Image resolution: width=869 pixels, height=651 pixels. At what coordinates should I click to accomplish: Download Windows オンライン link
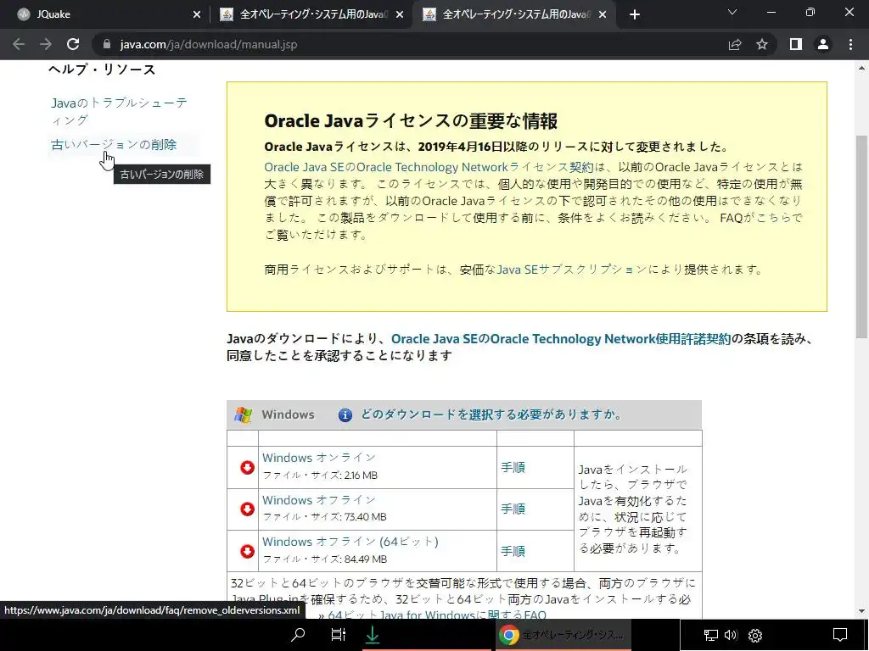[x=319, y=458]
